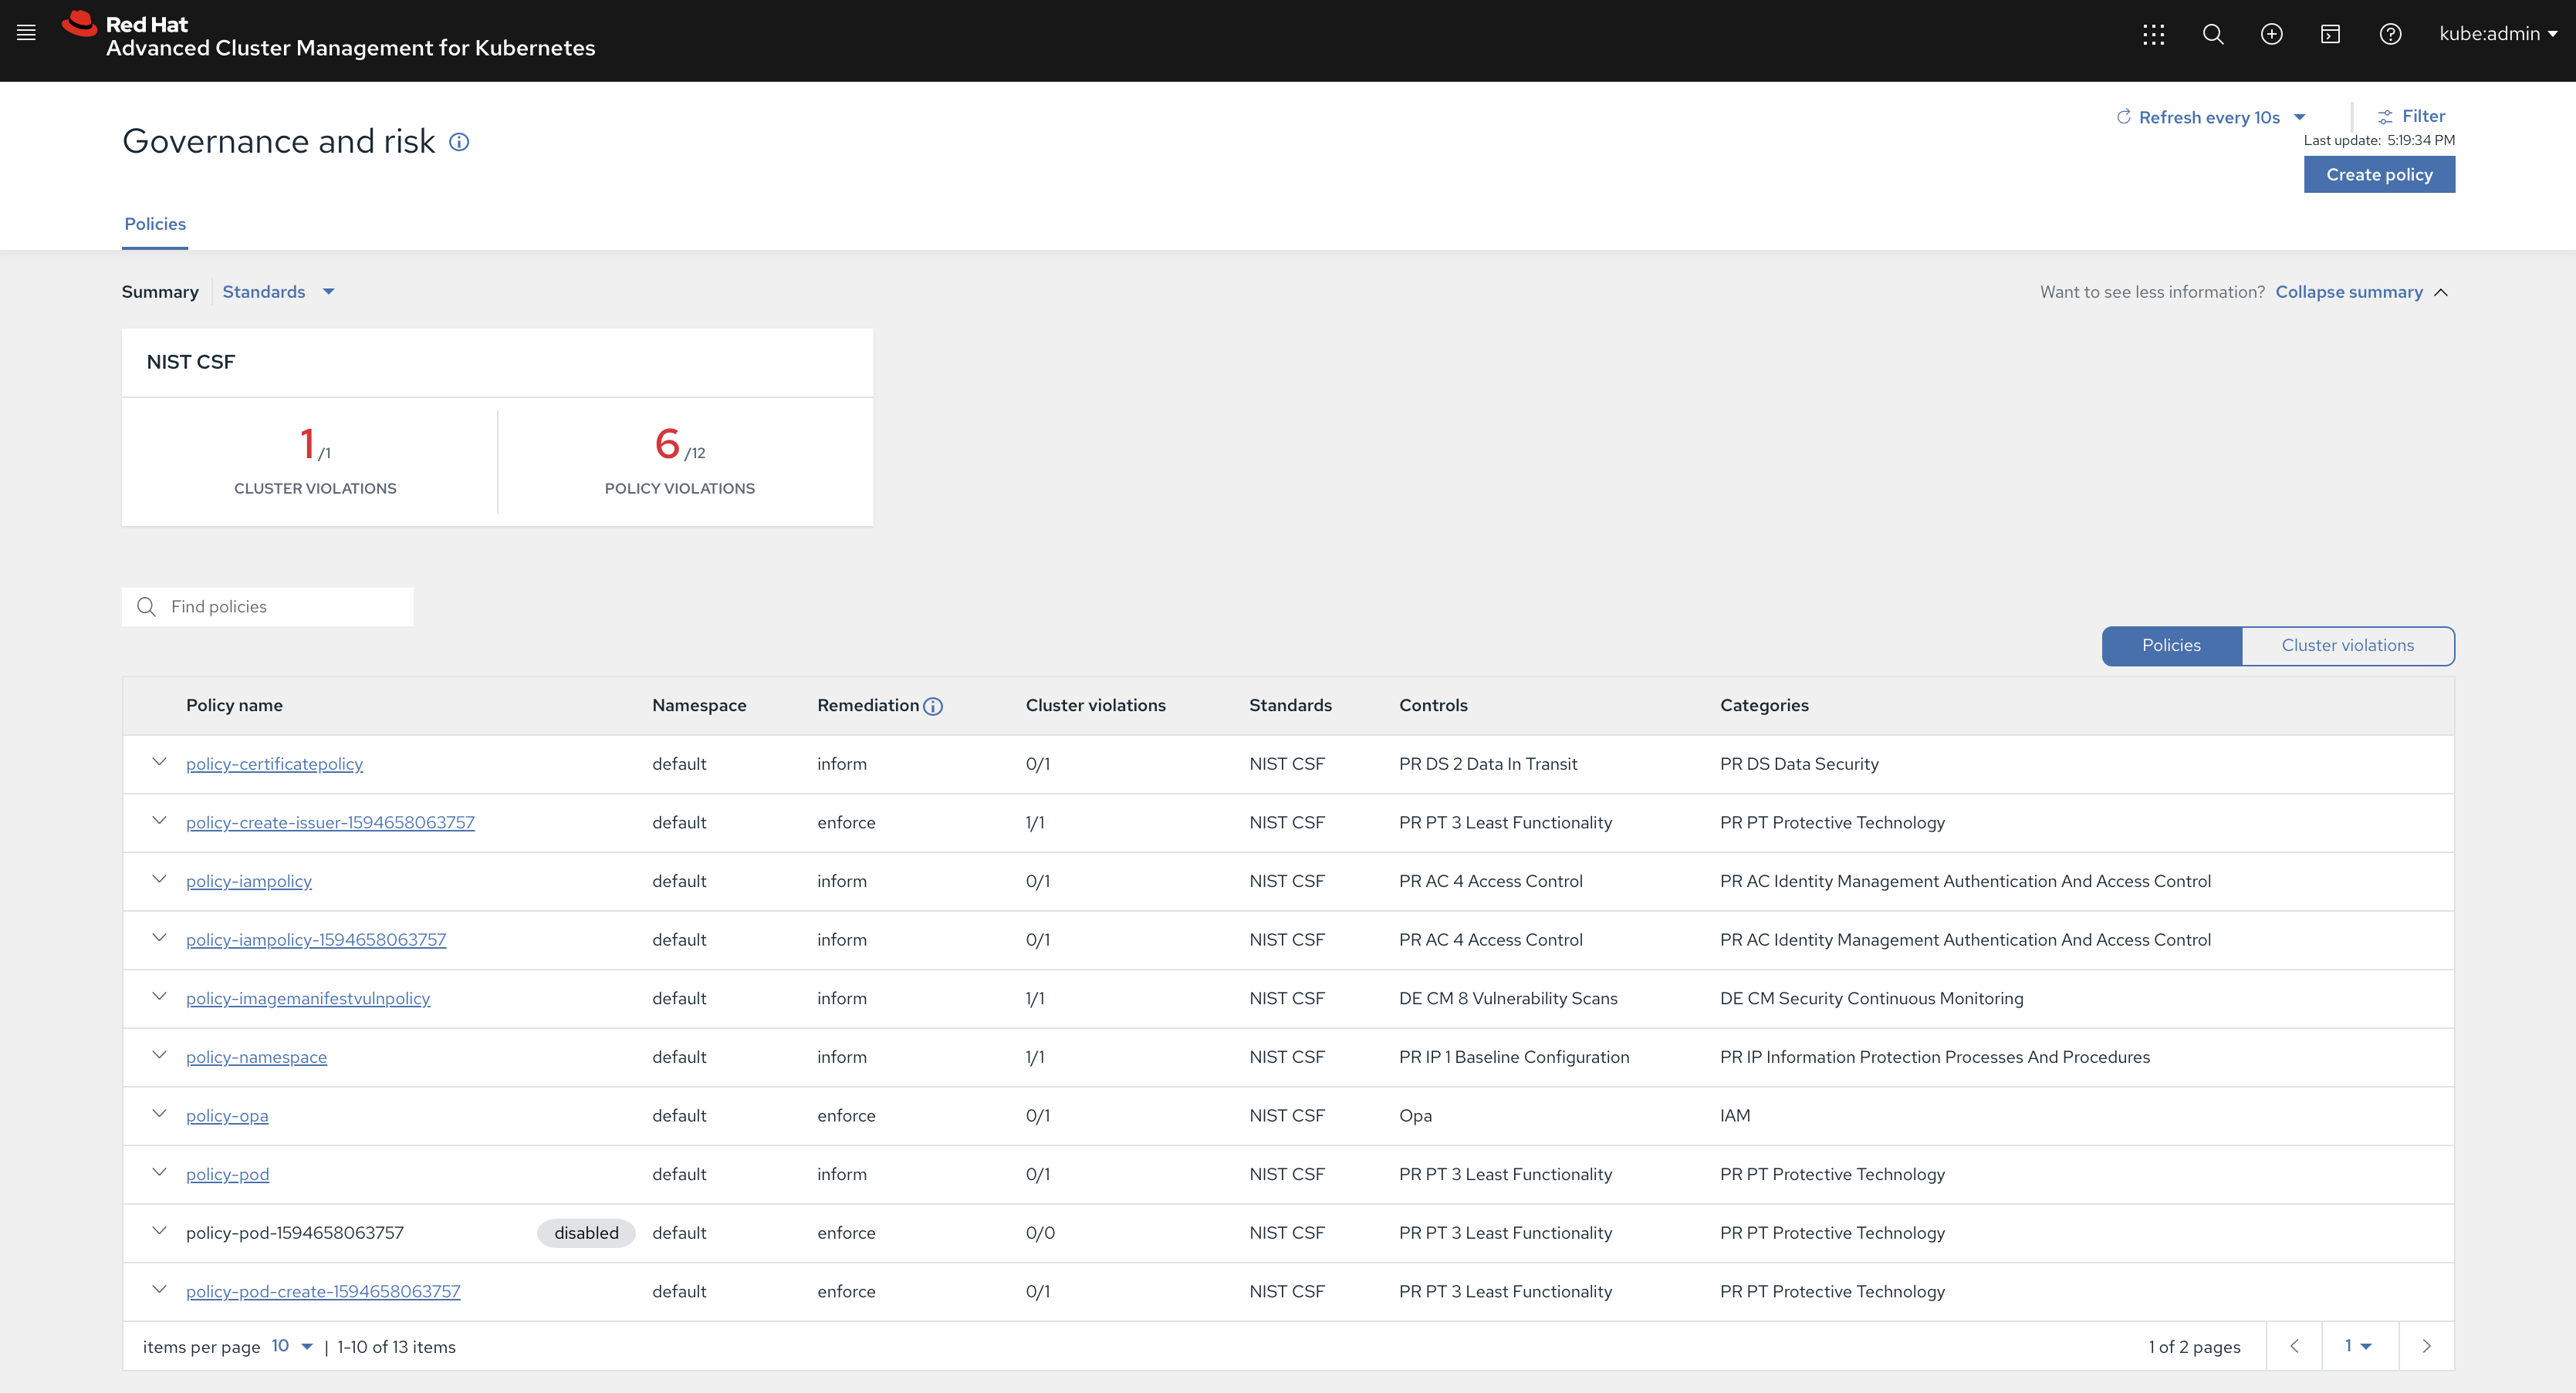Click info icon beside Governance and risk
This screenshot has width=2576, height=1393.
[x=459, y=142]
